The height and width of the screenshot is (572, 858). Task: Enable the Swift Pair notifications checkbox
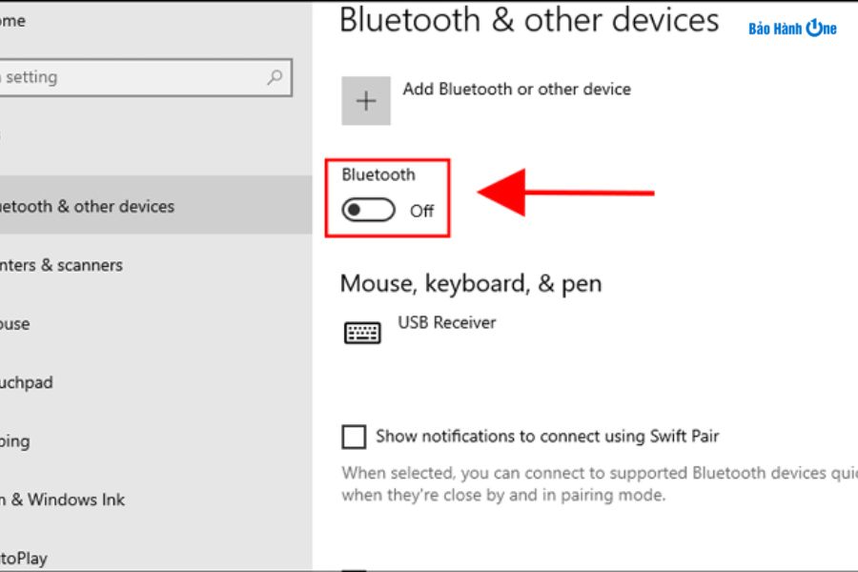point(354,437)
